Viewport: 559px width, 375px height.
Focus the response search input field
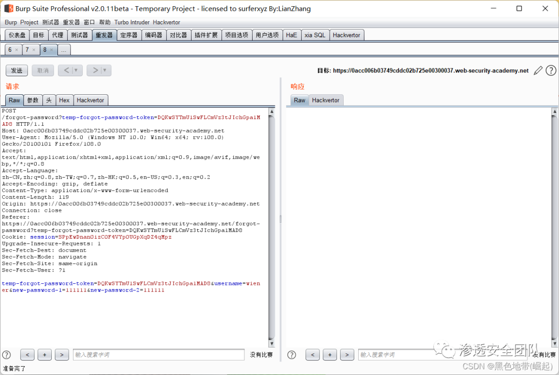tap(444, 355)
